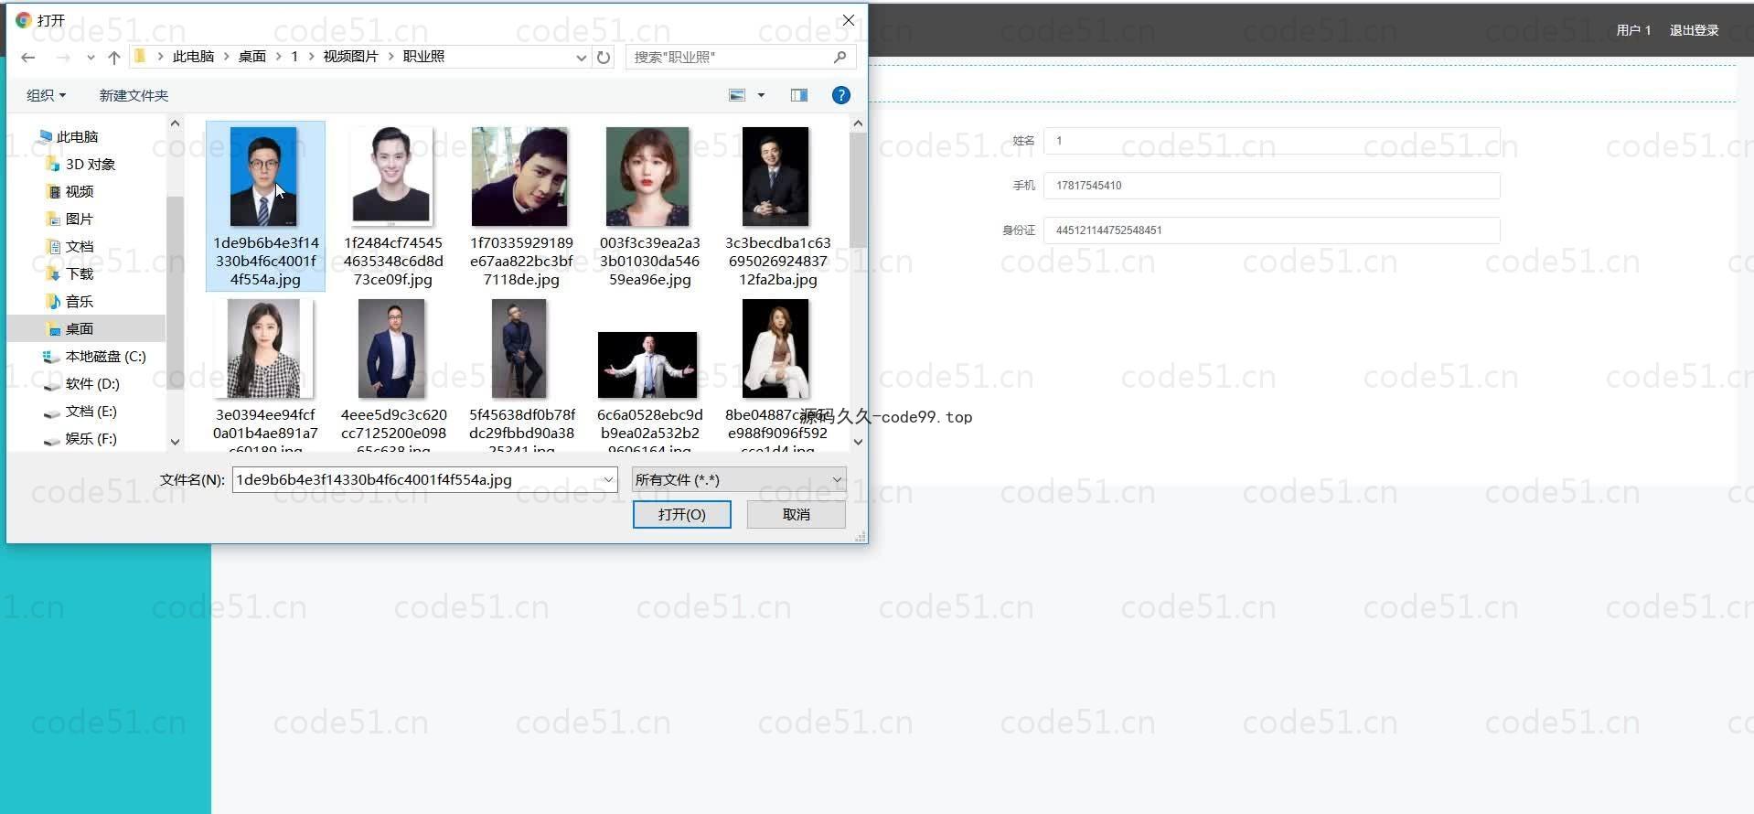Go back with the left arrow button

pyautogui.click(x=28, y=57)
